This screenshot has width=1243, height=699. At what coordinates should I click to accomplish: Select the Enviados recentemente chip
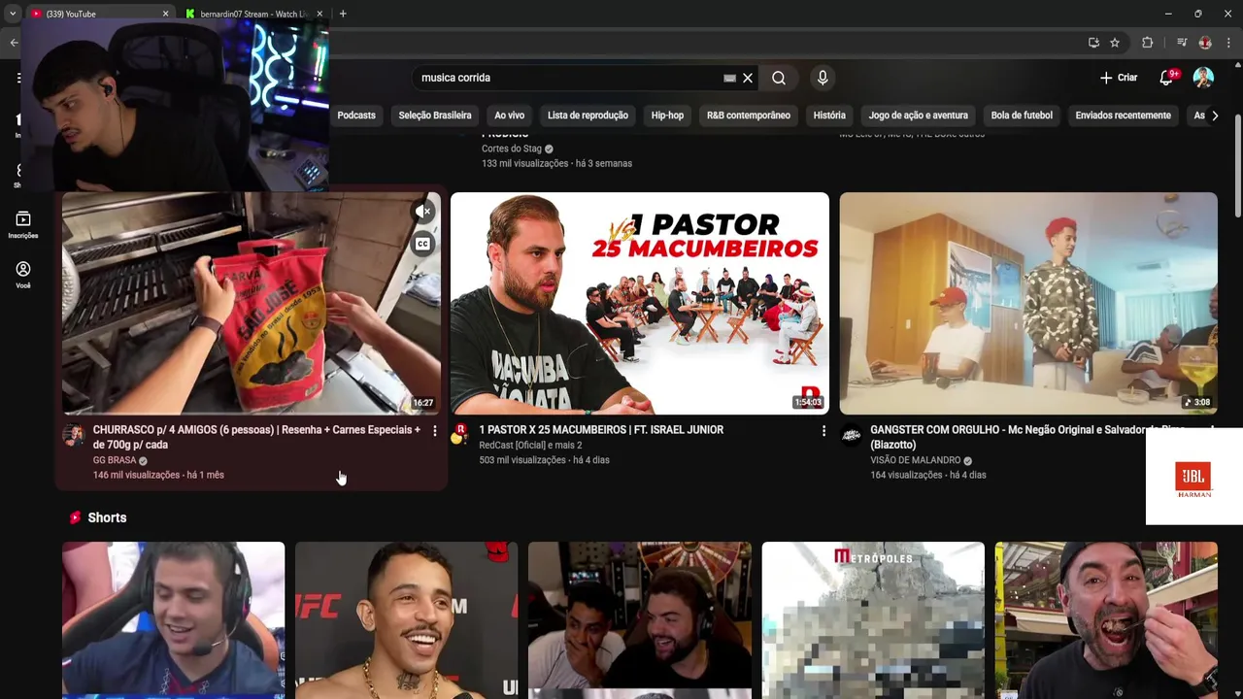coord(1123,116)
